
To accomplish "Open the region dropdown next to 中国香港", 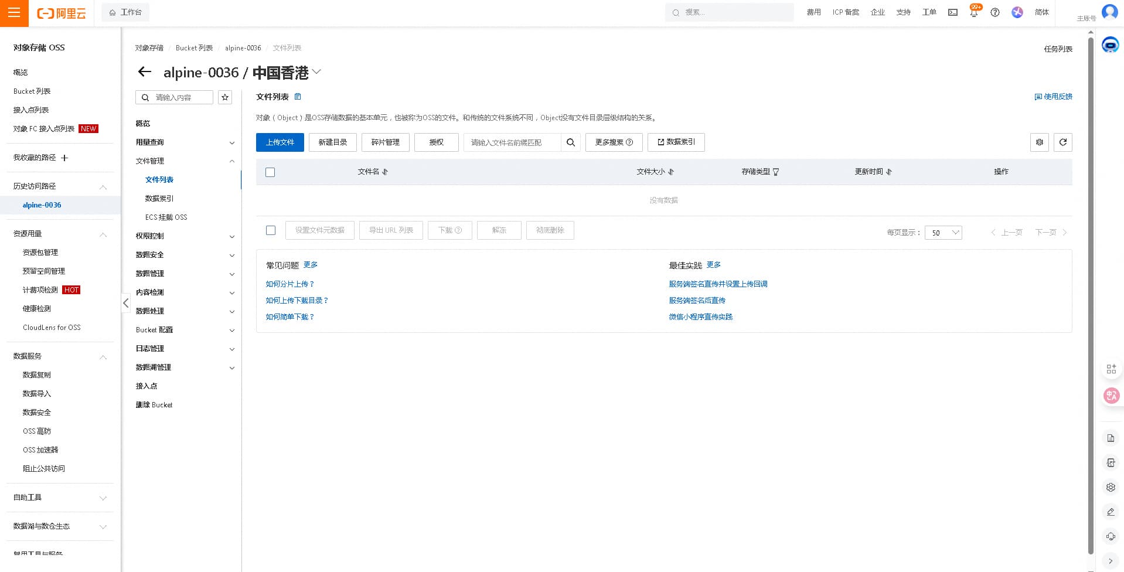I will point(317,72).
